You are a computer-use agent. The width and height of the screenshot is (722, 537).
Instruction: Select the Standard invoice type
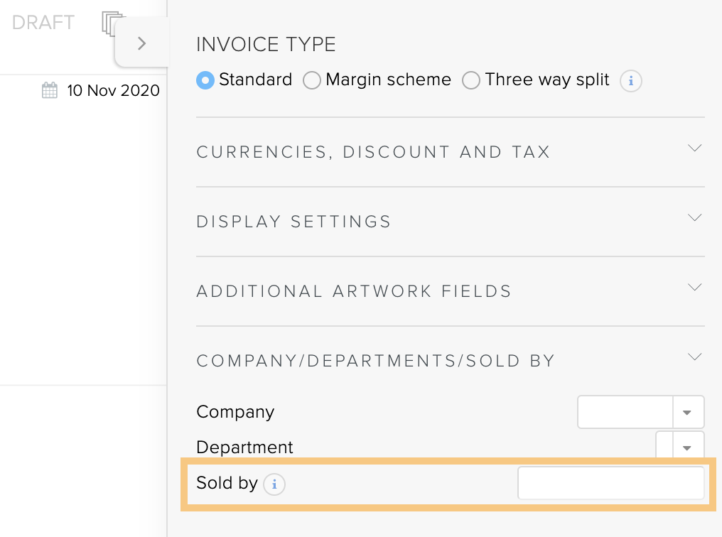[x=205, y=80]
